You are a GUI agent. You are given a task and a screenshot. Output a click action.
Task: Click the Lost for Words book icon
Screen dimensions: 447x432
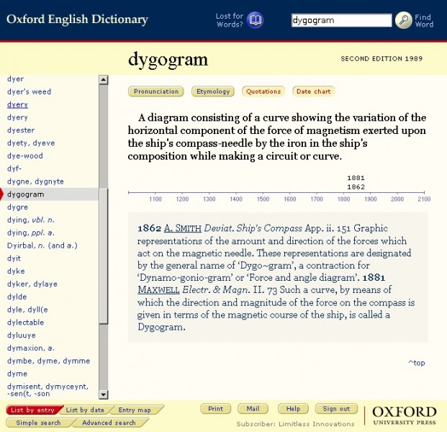(256, 20)
